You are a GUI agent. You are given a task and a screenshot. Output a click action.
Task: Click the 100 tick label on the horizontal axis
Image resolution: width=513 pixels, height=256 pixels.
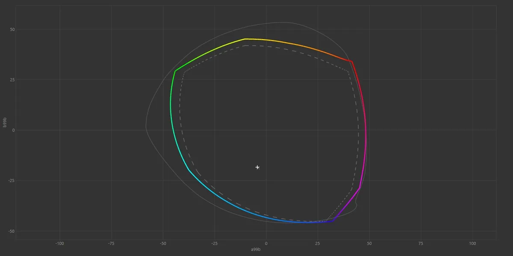click(x=472, y=243)
